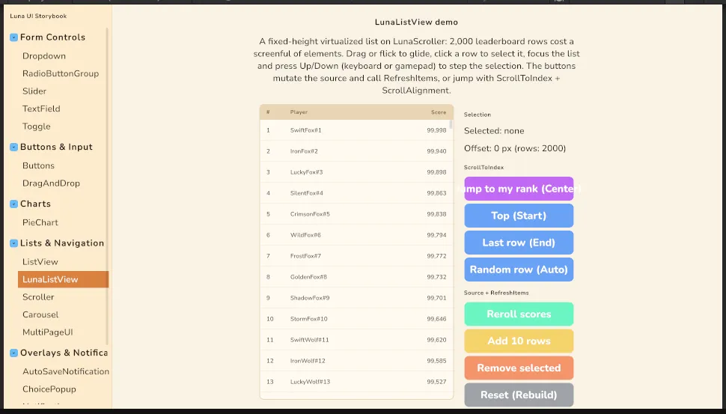Select the LuckyFox#3 row
Screen dimensions: 726x414
point(356,172)
